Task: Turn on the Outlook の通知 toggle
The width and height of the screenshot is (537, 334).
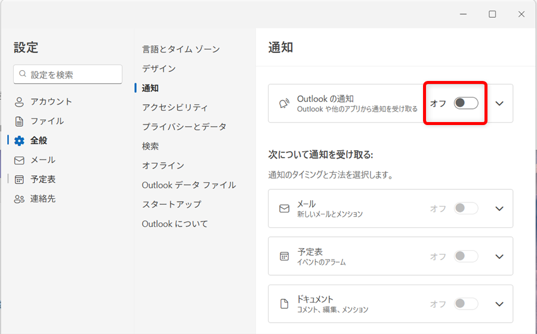Action: coord(466,103)
